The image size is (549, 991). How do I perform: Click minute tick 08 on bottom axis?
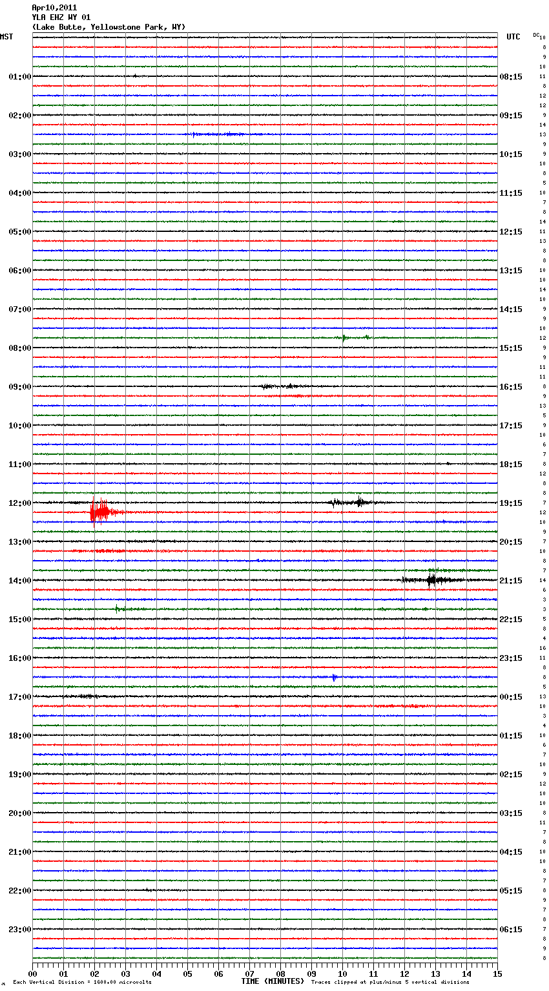[x=280, y=974]
